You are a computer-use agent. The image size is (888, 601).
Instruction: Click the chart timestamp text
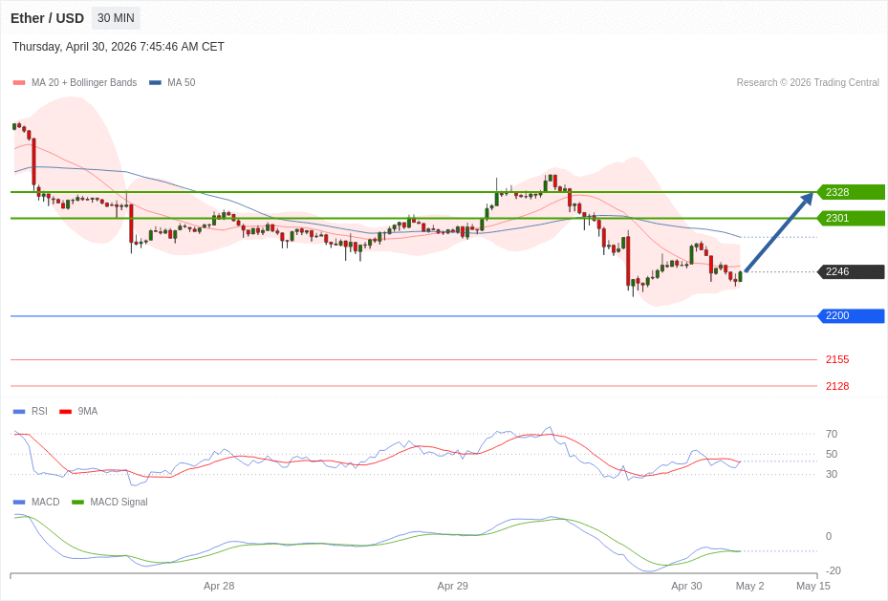119,47
